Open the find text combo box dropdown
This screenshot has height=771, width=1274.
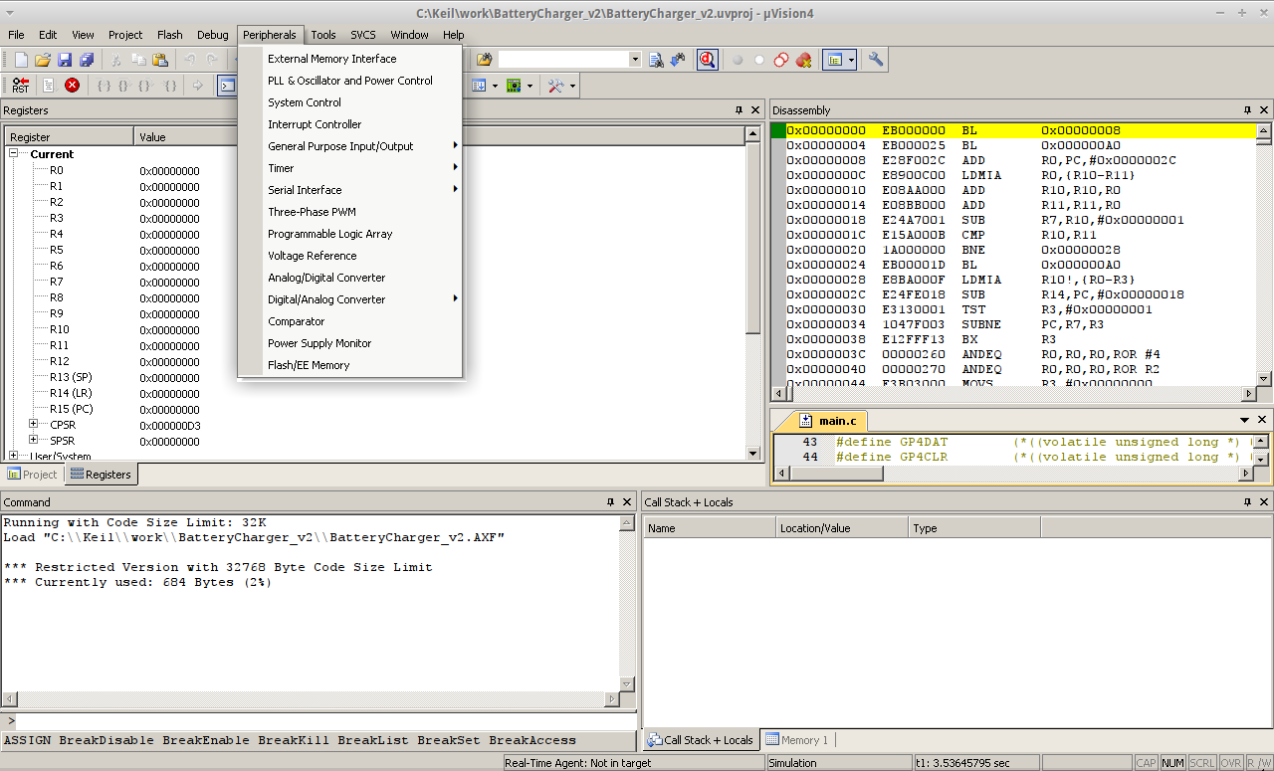[635, 60]
